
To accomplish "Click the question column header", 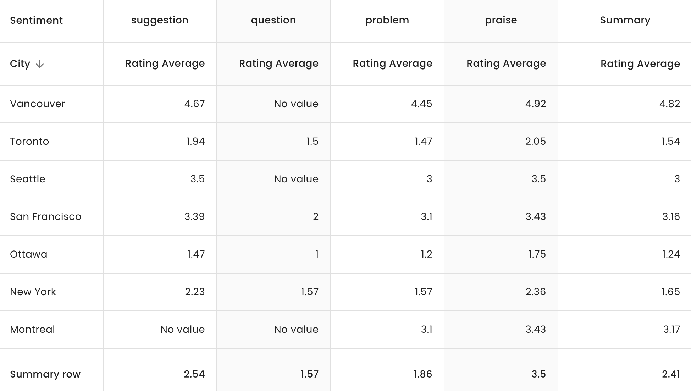I will point(273,20).
